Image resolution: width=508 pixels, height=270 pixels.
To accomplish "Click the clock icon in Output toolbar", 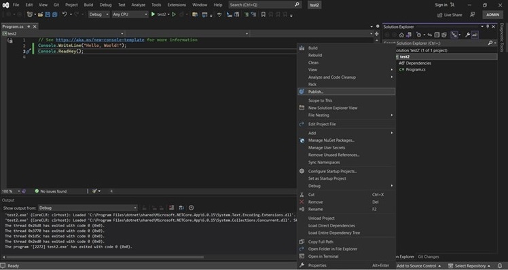I will (x=191, y=208).
